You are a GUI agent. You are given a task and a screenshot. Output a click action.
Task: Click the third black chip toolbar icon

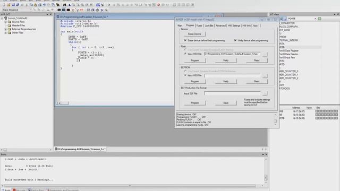(69, 10)
